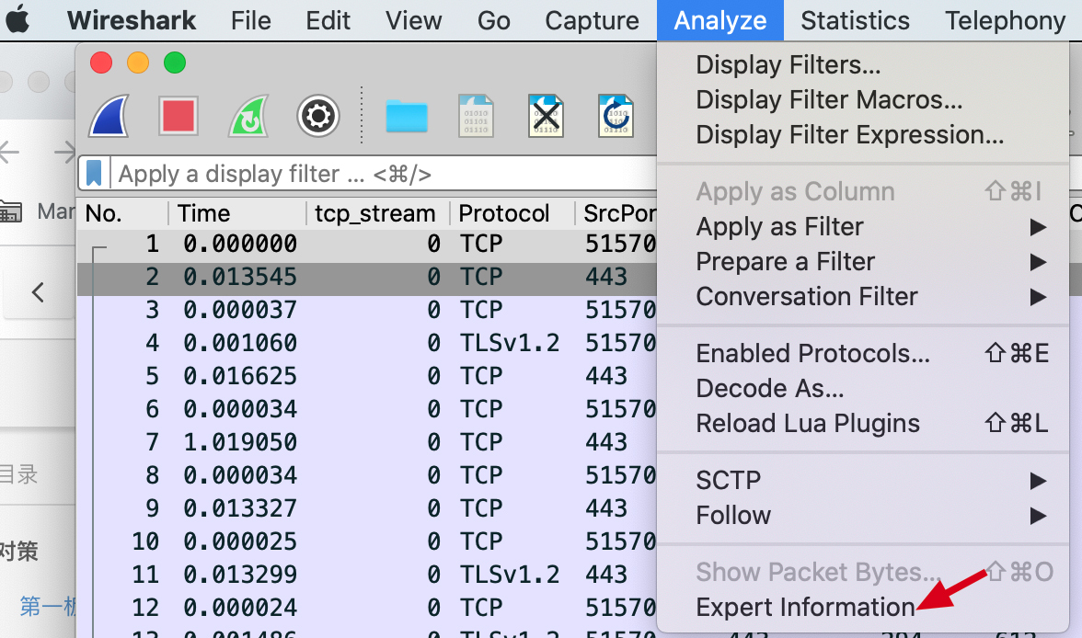Start capture with the blue shark fin icon

click(x=109, y=116)
